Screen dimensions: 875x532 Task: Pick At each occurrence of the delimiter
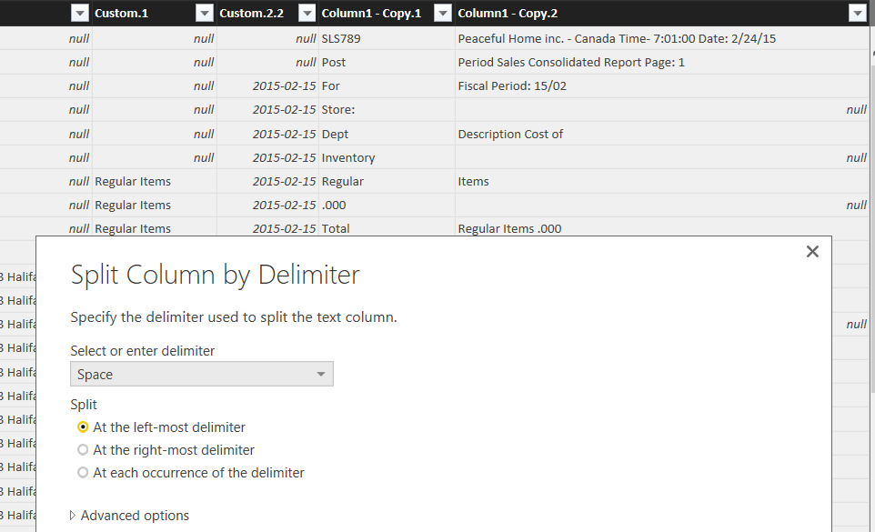(x=84, y=473)
